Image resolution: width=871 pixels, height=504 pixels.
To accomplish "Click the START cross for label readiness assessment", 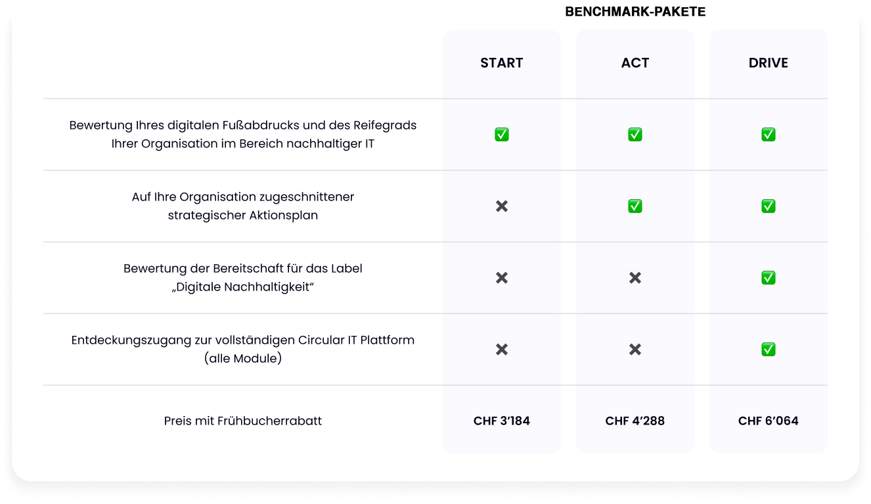I will point(502,278).
